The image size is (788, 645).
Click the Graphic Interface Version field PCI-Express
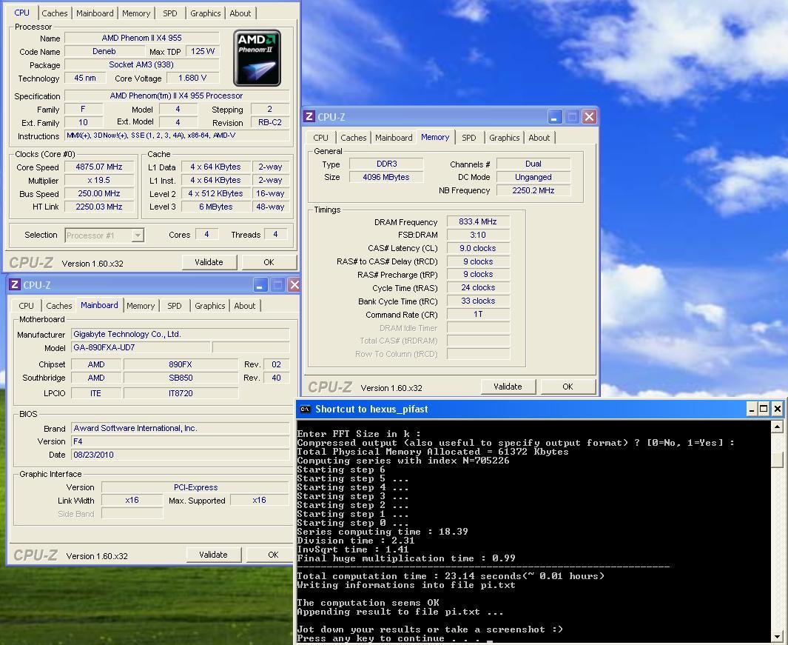tap(195, 487)
